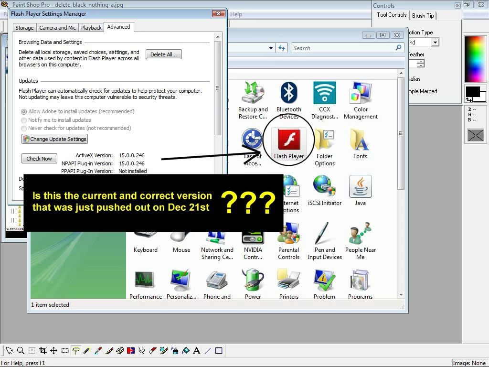Select the Flood Fill tool
489x367 pixels.
(186, 350)
